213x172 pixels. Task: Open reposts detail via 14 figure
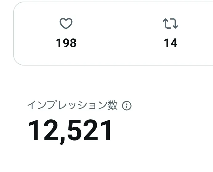coord(170,43)
